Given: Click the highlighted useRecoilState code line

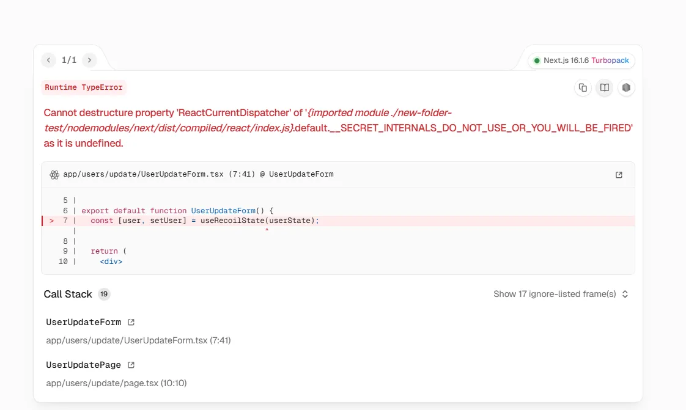Looking at the screenshot, I should [x=205, y=221].
